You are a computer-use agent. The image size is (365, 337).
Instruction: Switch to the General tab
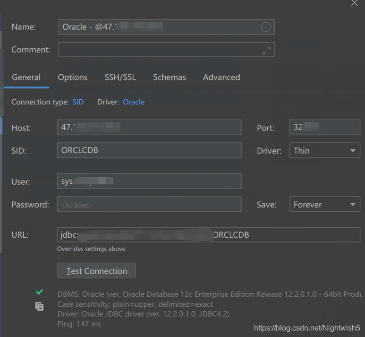pos(26,78)
